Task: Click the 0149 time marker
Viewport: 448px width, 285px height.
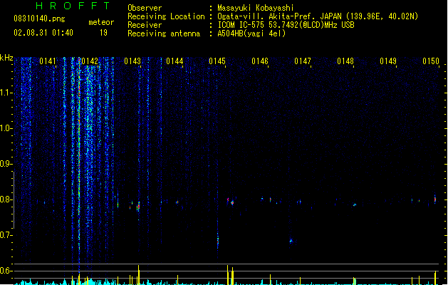Action: pos(388,61)
